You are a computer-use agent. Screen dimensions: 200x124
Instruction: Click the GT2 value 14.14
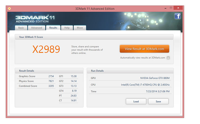click(x=74, y=81)
